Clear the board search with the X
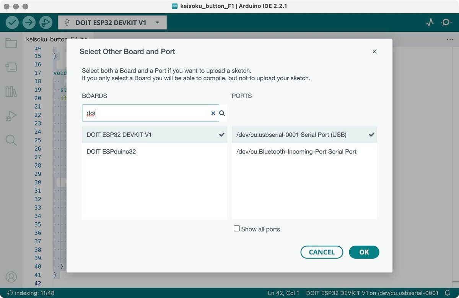 (x=213, y=113)
